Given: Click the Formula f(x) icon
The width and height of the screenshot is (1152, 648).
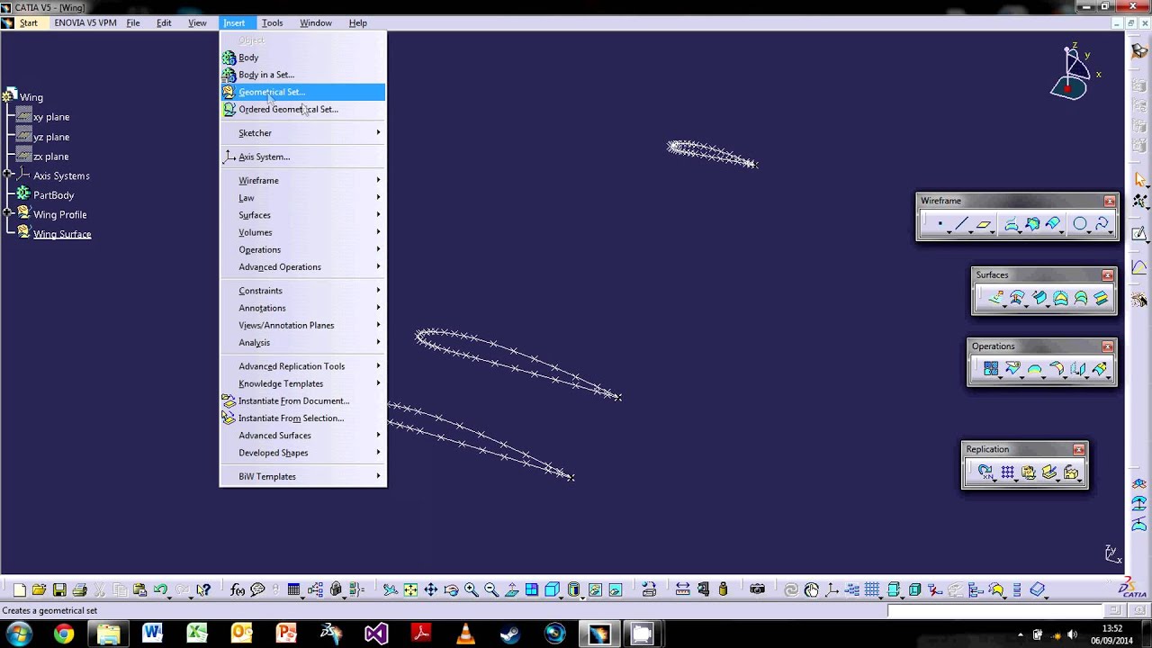Looking at the screenshot, I should [x=238, y=590].
